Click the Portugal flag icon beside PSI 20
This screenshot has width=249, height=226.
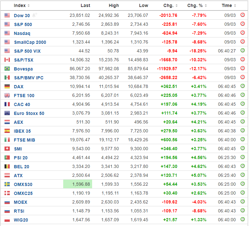click(7, 157)
